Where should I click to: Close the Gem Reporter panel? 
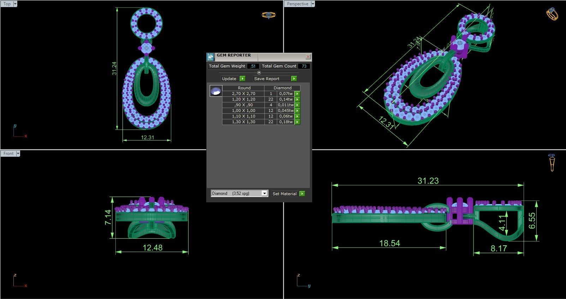click(x=308, y=57)
